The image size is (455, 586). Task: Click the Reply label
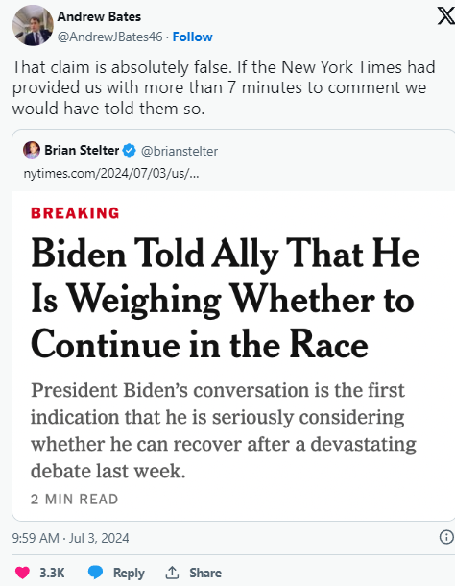pos(129,573)
